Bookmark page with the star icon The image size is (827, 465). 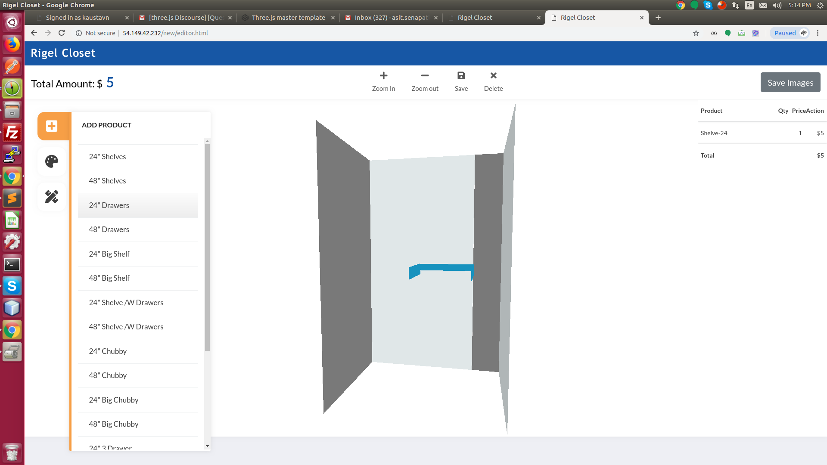[x=696, y=33]
